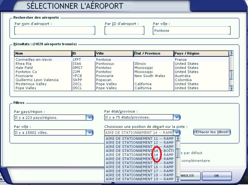248x185 pixels.
Task: Select AIRE DE STATIONNEMENT 11 -- RAMP
Action: pos(140,139)
